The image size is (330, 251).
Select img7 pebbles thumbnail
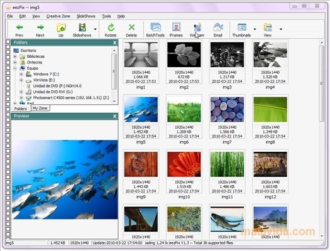[x=228, y=109]
